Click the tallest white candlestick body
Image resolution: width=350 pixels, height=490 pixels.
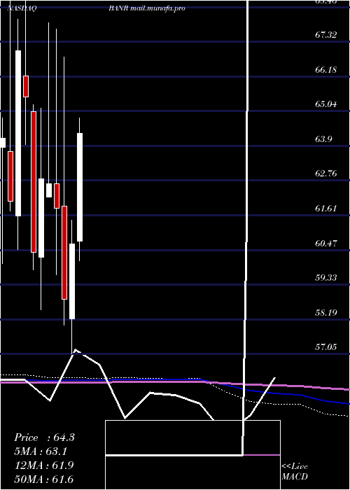click(x=18, y=133)
